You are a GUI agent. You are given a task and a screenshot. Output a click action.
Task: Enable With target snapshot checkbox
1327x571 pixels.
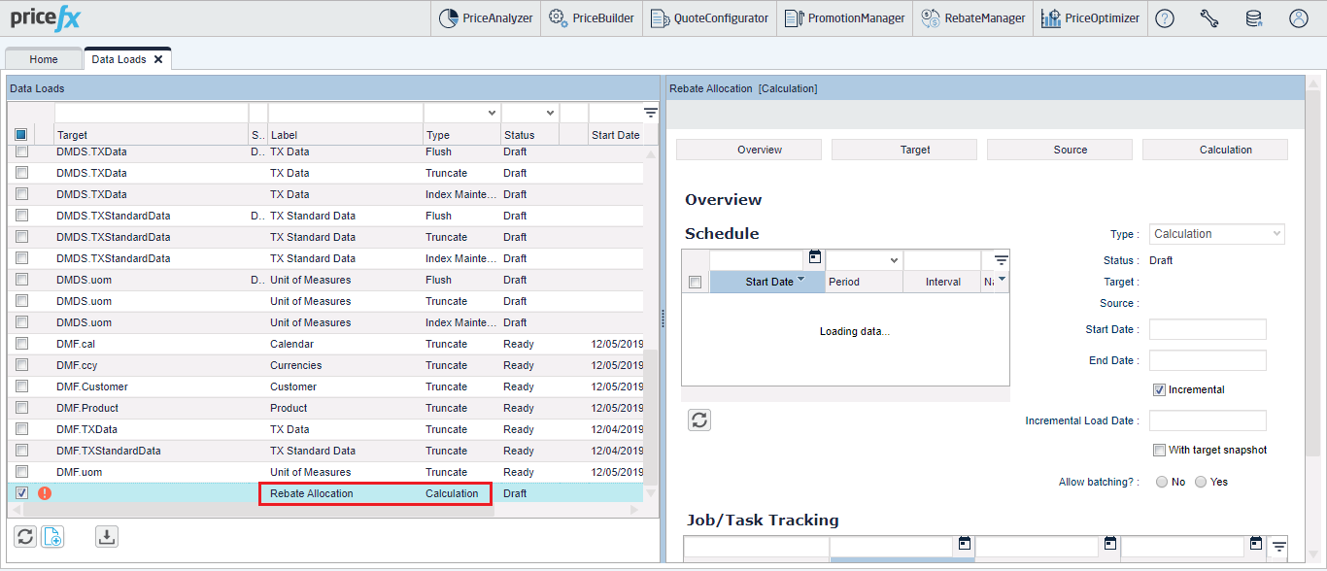(x=1159, y=451)
